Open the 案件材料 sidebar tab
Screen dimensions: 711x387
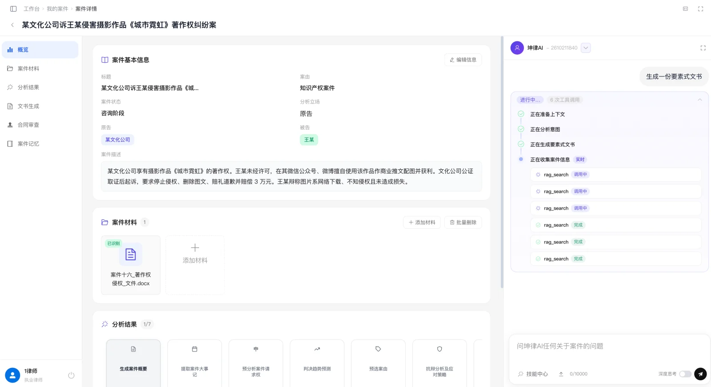pyautogui.click(x=40, y=68)
